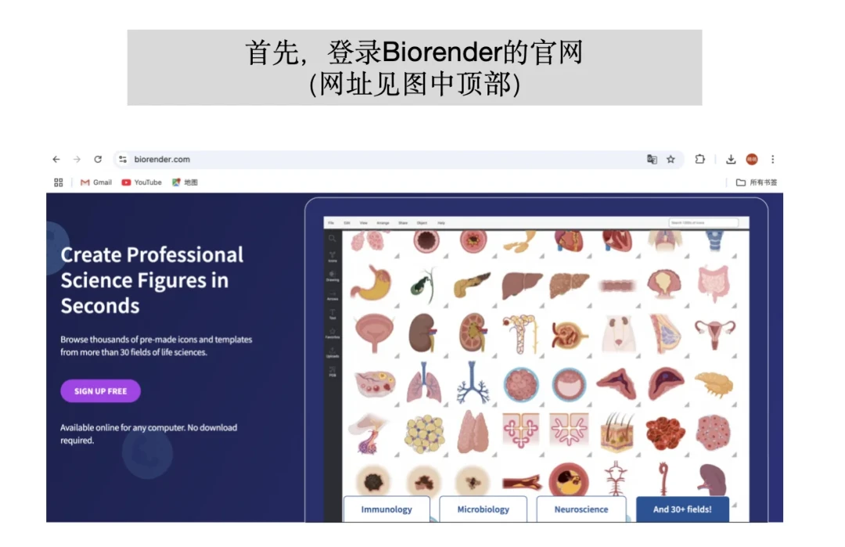
Task: Go back using the browser back arrow
Action: [56, 160]
